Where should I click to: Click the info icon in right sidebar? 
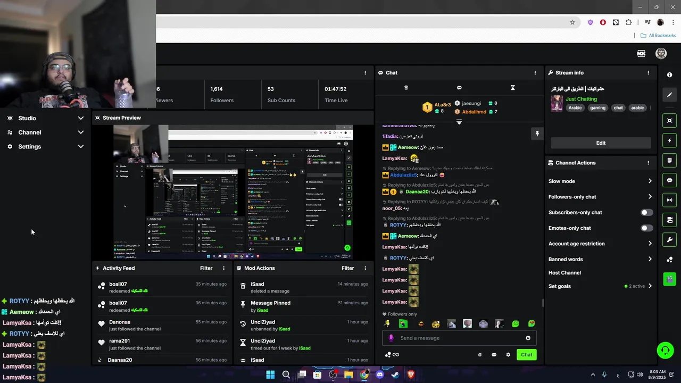pyautogui.click(x=670, y=75)
